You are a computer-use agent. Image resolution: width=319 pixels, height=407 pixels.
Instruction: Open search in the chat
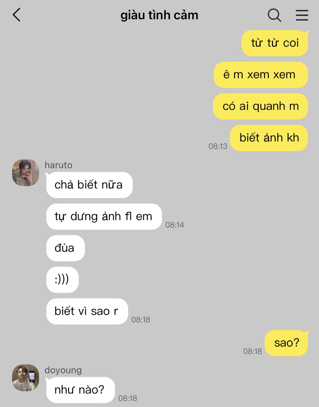274,15
